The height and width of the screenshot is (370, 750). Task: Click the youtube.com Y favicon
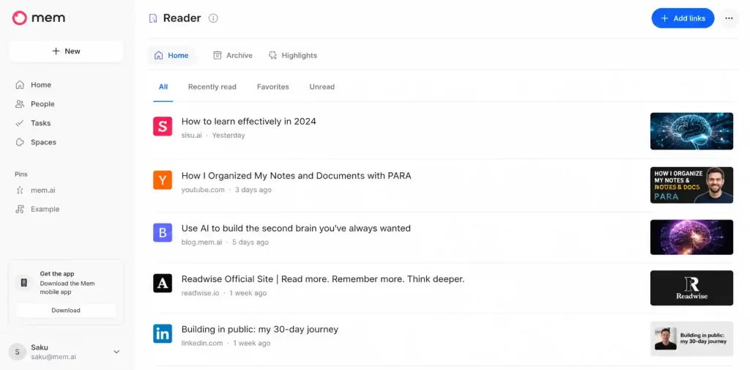163,180
